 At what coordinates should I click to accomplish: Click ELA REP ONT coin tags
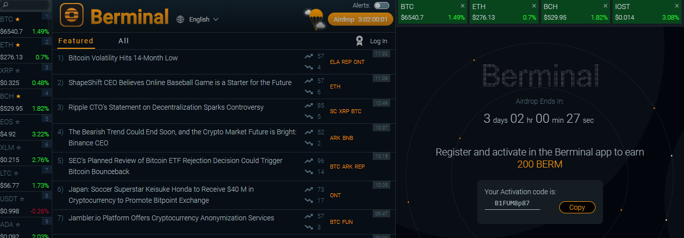(347, 62)
